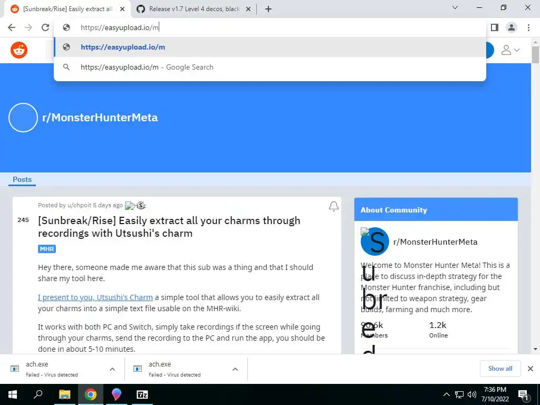Switch to the Release v1.7 GitHub tab

pyautogui.click(x=194, y=9)
